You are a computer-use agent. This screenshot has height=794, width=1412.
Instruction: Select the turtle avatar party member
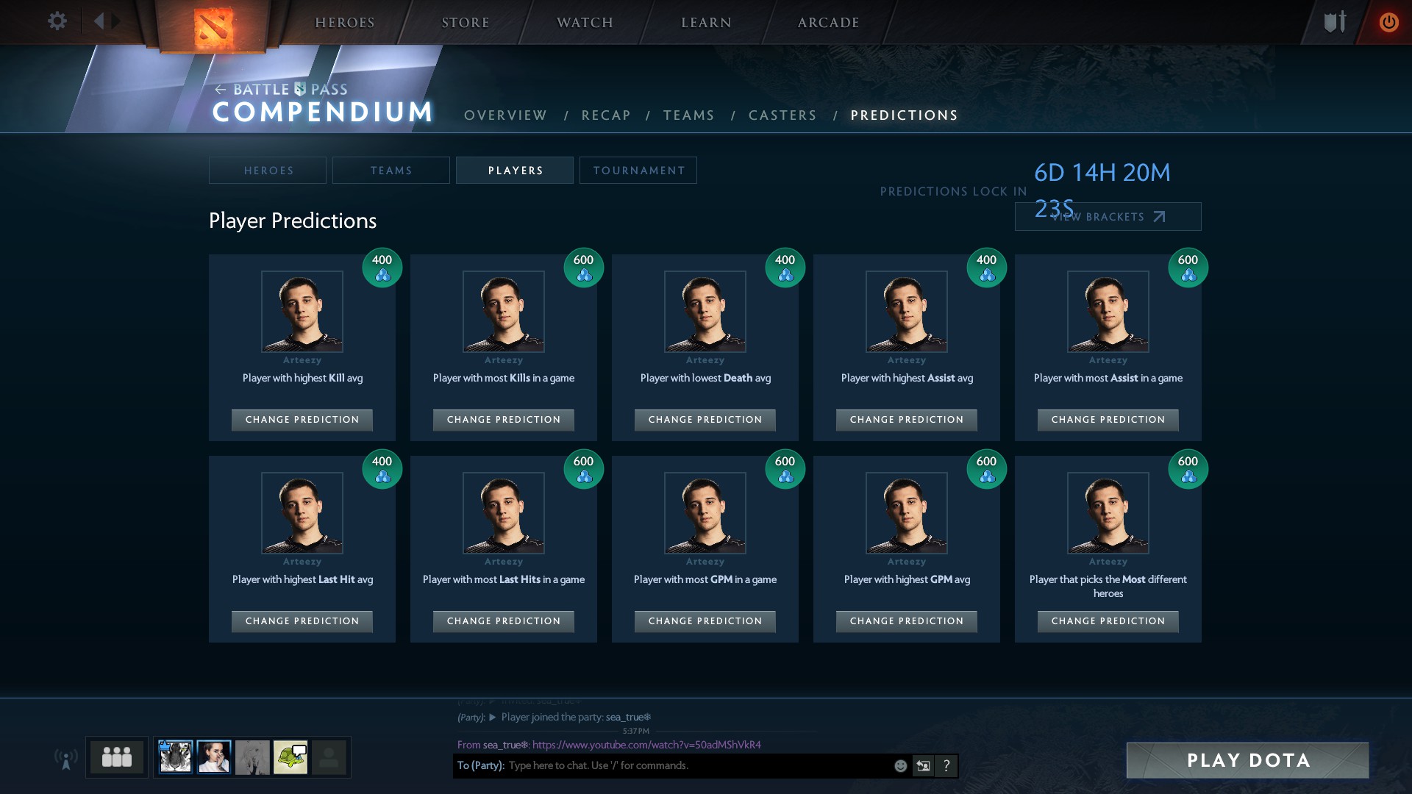[x=290, y=757]
